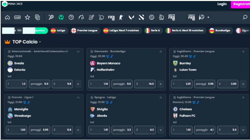Select the Bundesliga tab

point(221,30)
